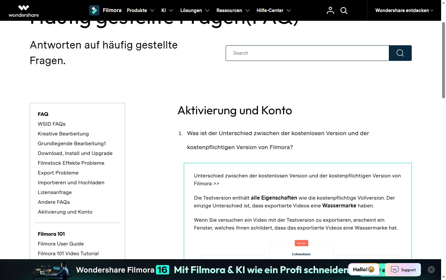Screen dimensions: 446x280
Task: Click the Filmora 101 sidebar heading
Action: point(51,234)
